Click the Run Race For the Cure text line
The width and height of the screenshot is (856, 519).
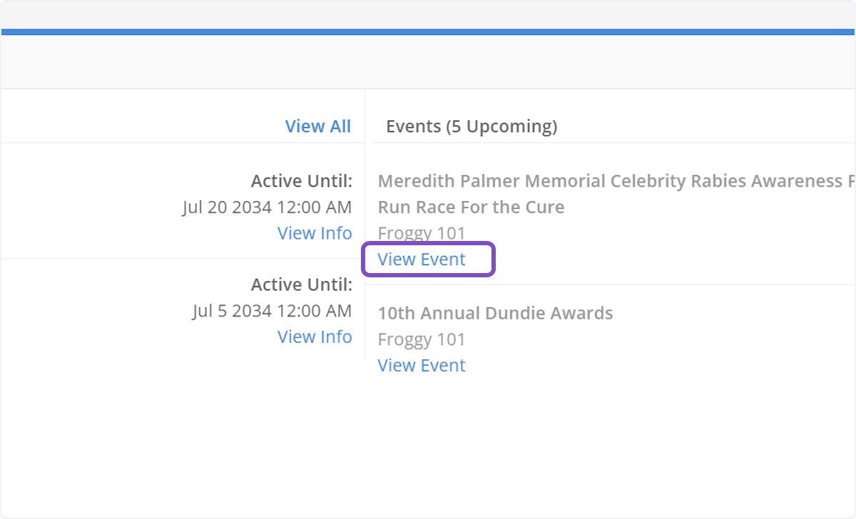[471, 207]
